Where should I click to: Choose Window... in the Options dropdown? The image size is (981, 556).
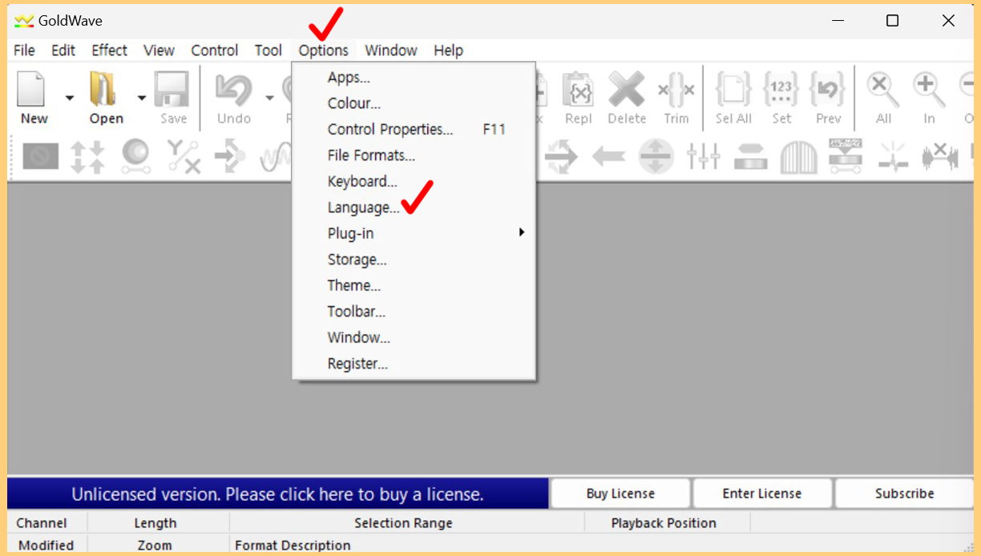click(414, 337)
